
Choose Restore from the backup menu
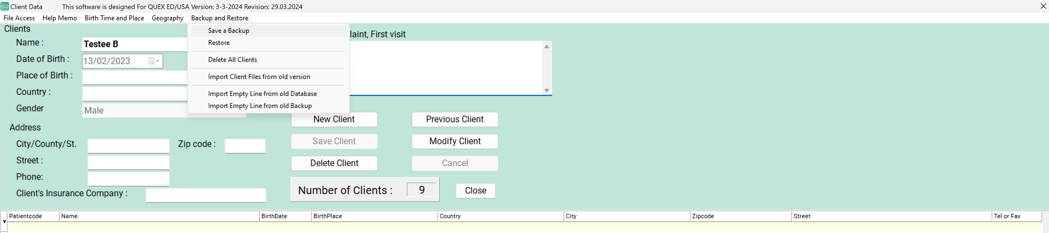[x=219, y=43]
